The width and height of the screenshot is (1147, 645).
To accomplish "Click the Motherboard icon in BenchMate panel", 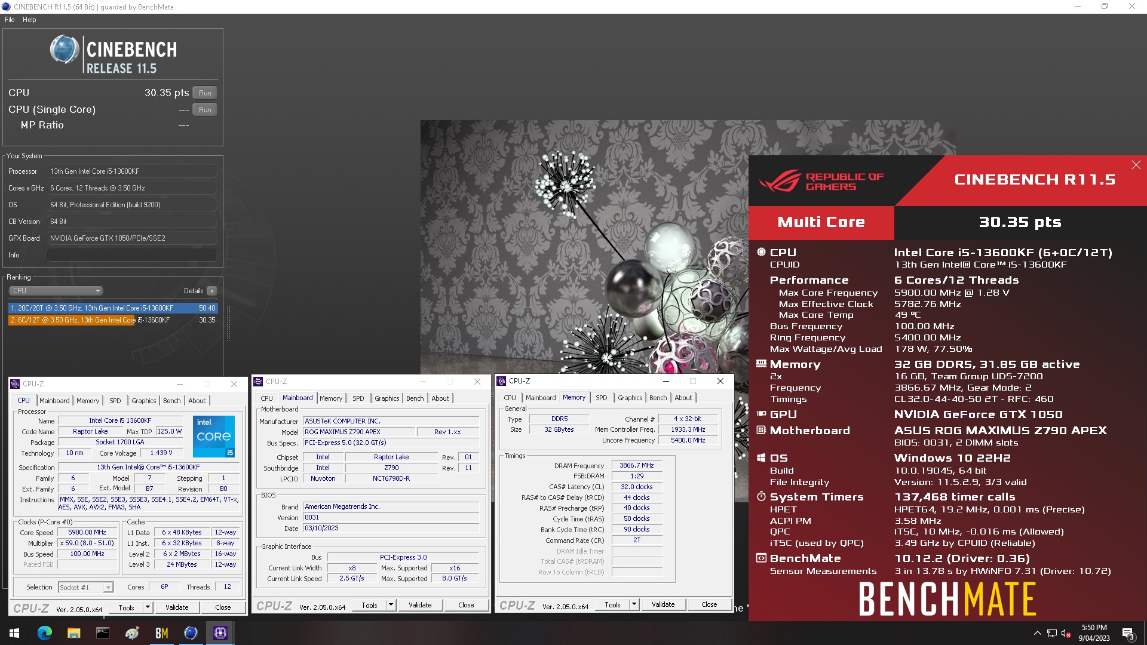I will tap(761, 430).
